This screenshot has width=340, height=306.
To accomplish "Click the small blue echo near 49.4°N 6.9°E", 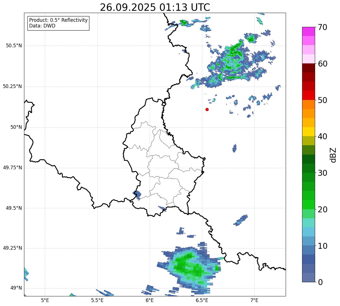I will pos(241,220).
